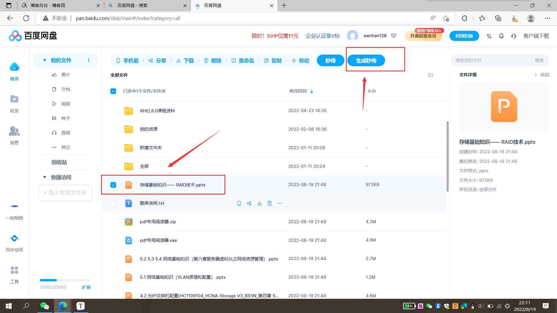Click the user avatar next to wenhan128

click(x=353, y=36)
